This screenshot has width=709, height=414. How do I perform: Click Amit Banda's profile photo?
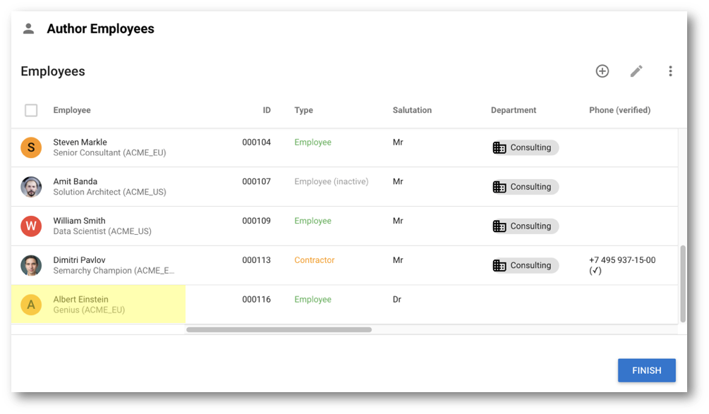(31, 187)
